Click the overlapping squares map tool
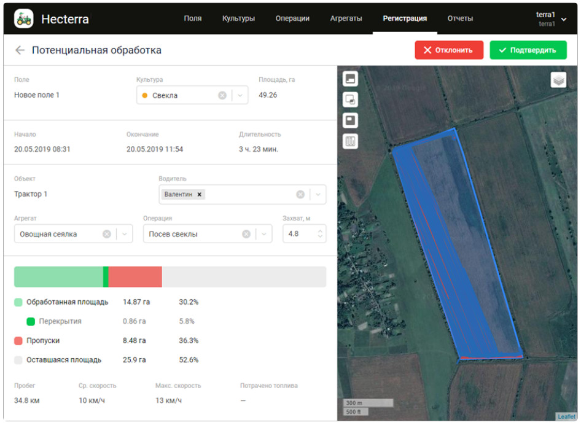581x425 pixels. click(x=350, y=99)
